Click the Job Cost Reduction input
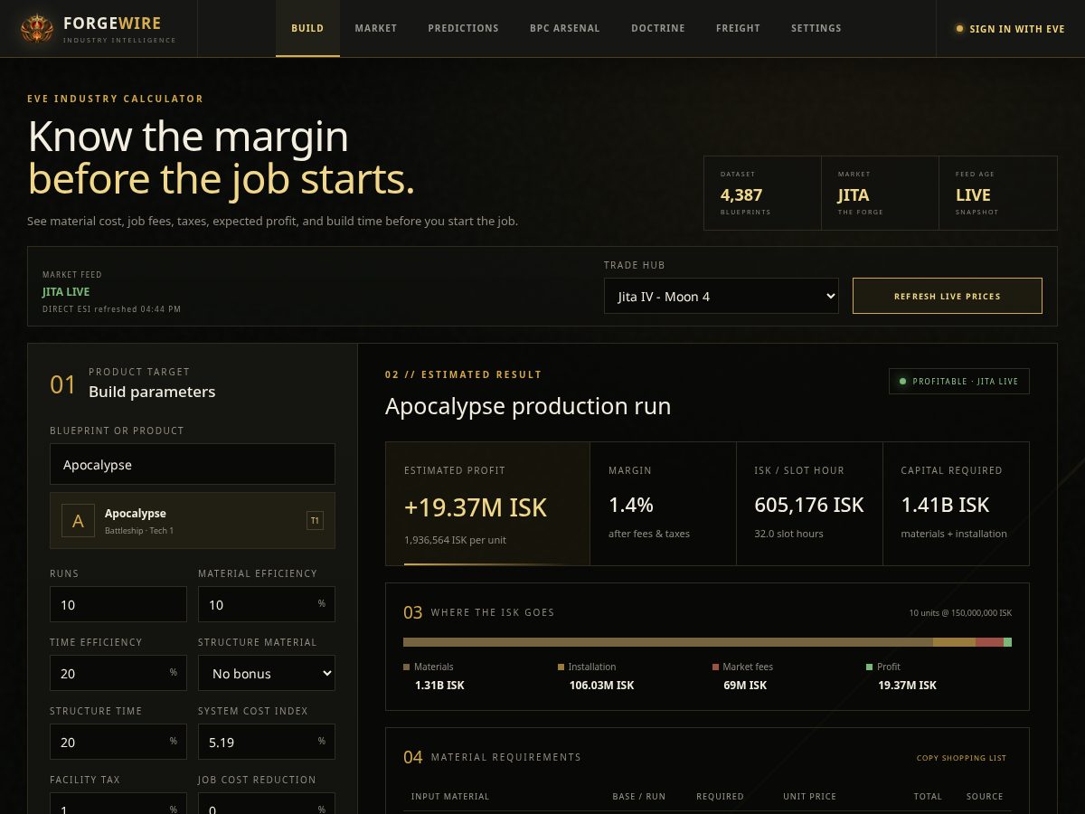1085x814 pixels. click(x=267, y=804)
